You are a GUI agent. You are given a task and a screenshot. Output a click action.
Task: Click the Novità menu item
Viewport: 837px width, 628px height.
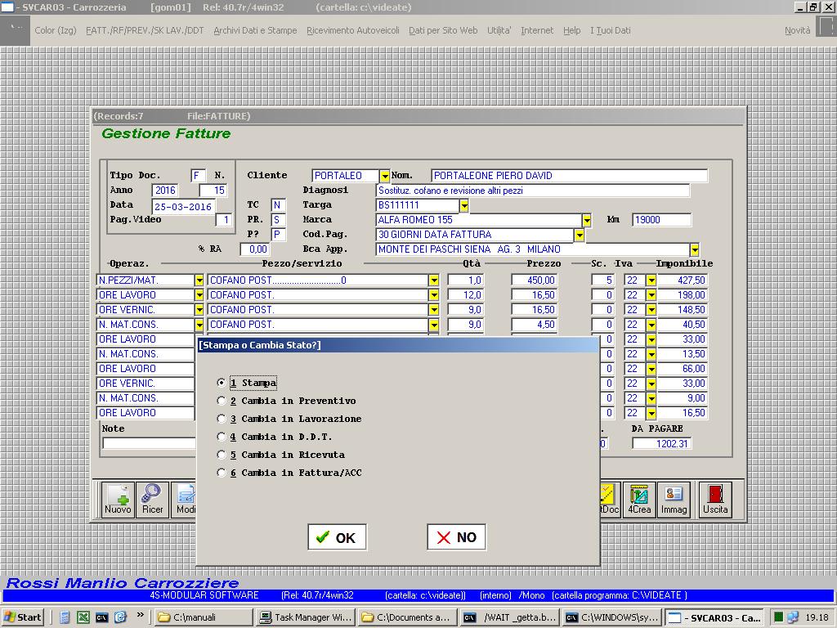point(798,30)
